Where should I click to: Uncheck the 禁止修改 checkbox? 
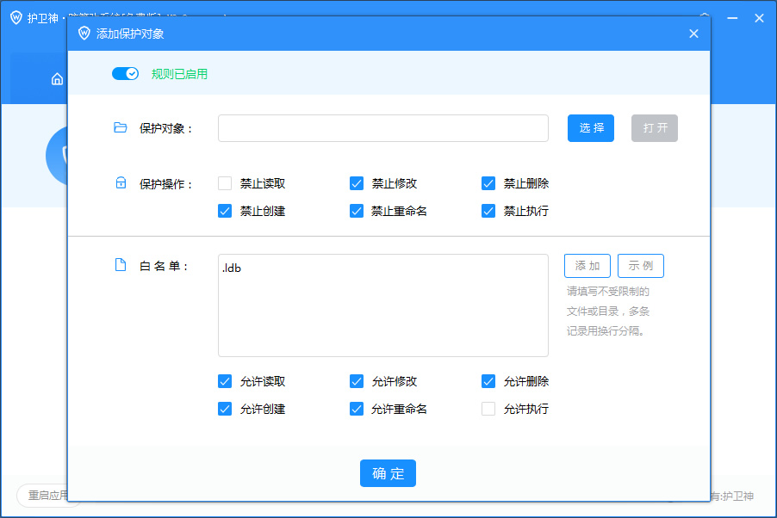(x=357, y=182)
